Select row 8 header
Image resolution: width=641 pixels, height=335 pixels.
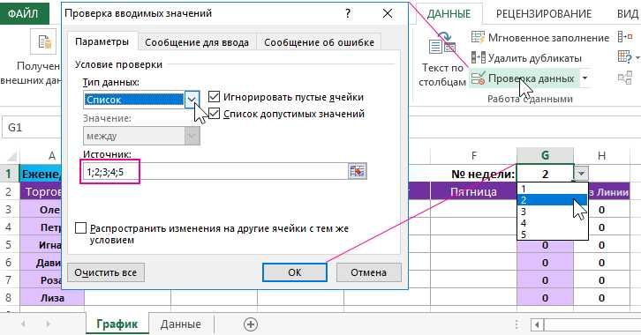click(9, 298)
